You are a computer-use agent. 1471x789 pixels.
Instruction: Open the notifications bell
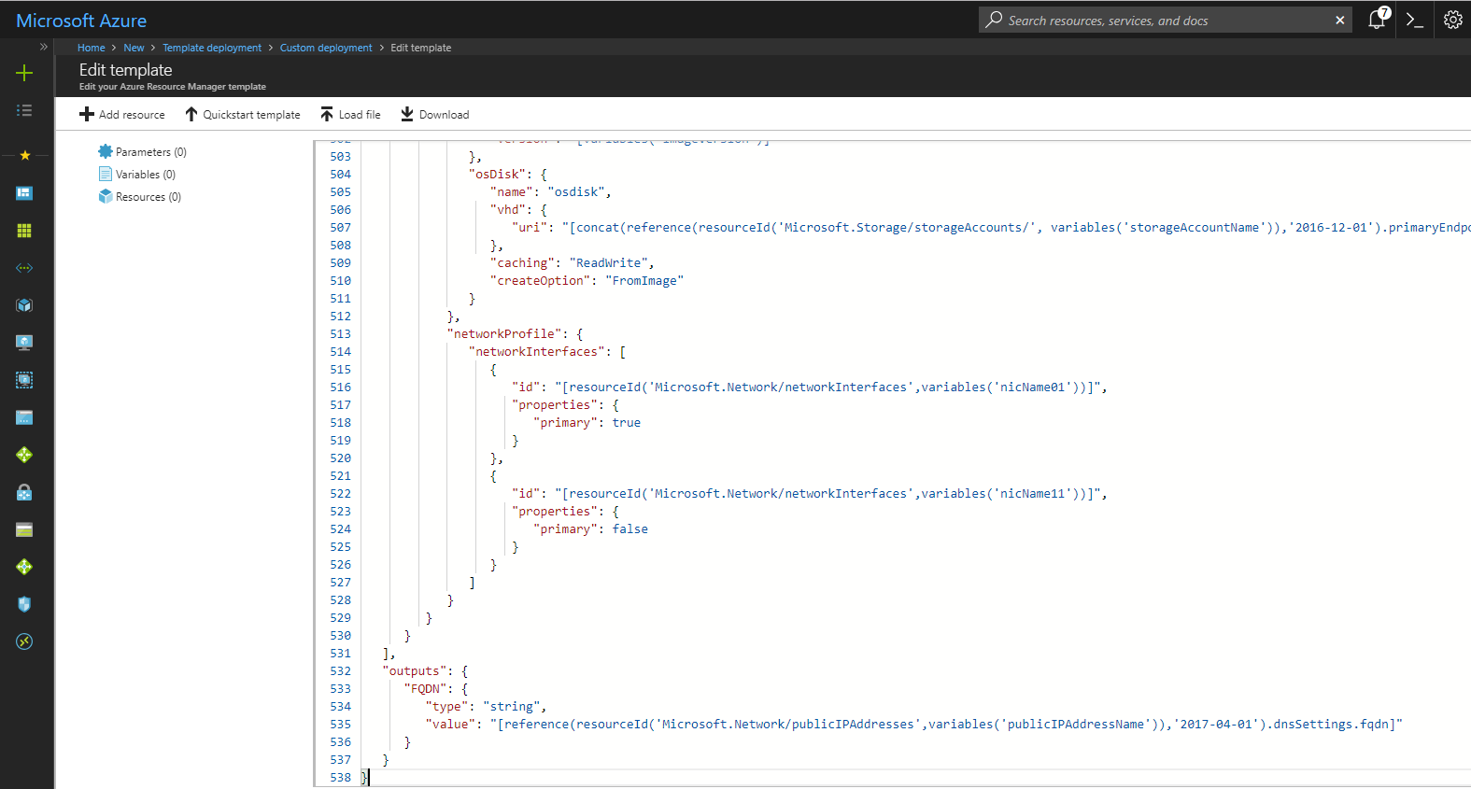point(1377,20)
